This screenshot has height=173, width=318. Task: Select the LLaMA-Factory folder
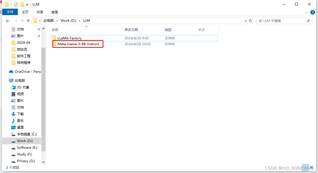click(x=134, y=38)
